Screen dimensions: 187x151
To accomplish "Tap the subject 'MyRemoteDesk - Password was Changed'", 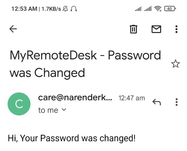I will pyautogui.click(x=85, y=64).
